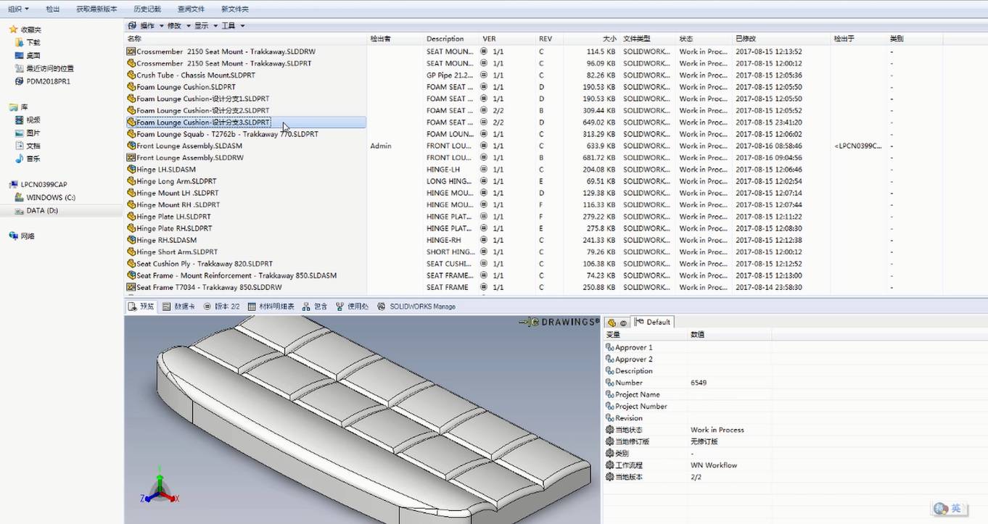Open the 修改 menu
The width and height of the screenshot is (988, 524).
tap(178, 25)
